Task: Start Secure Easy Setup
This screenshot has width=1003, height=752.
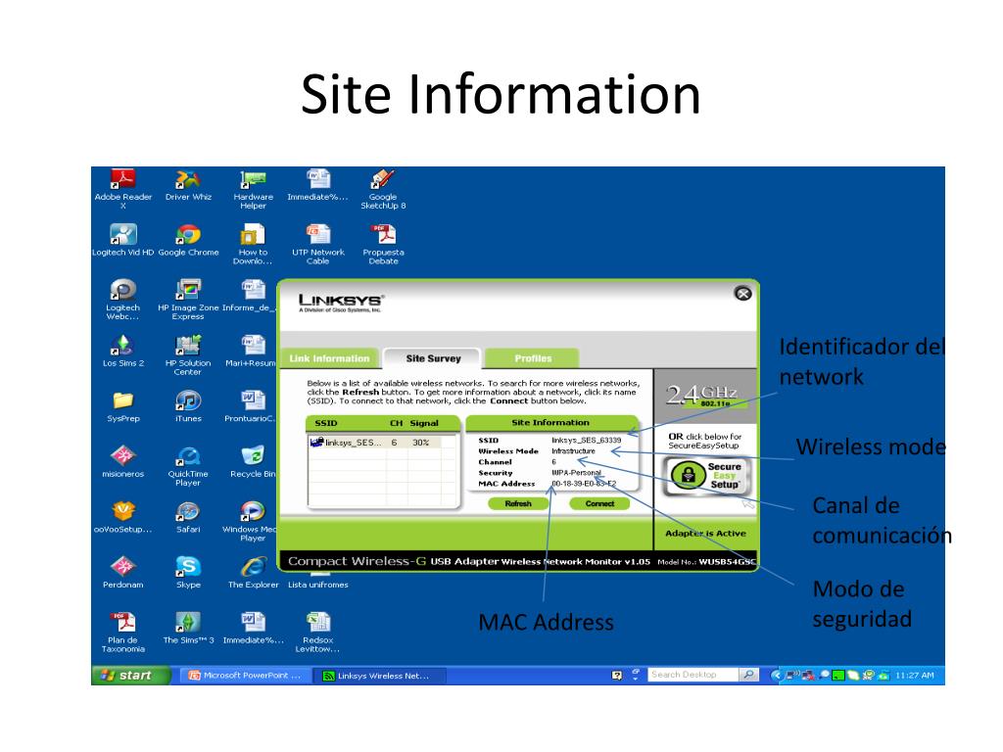Action: [705, 476]
